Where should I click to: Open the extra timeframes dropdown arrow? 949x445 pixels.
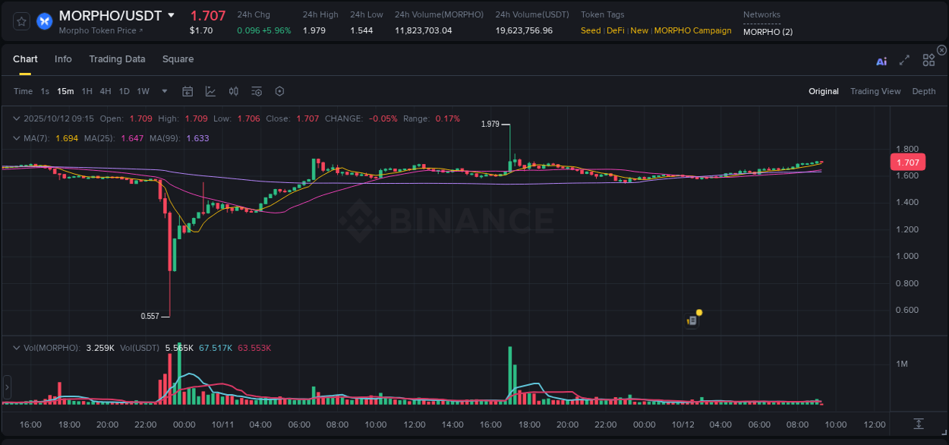[163, 91]
